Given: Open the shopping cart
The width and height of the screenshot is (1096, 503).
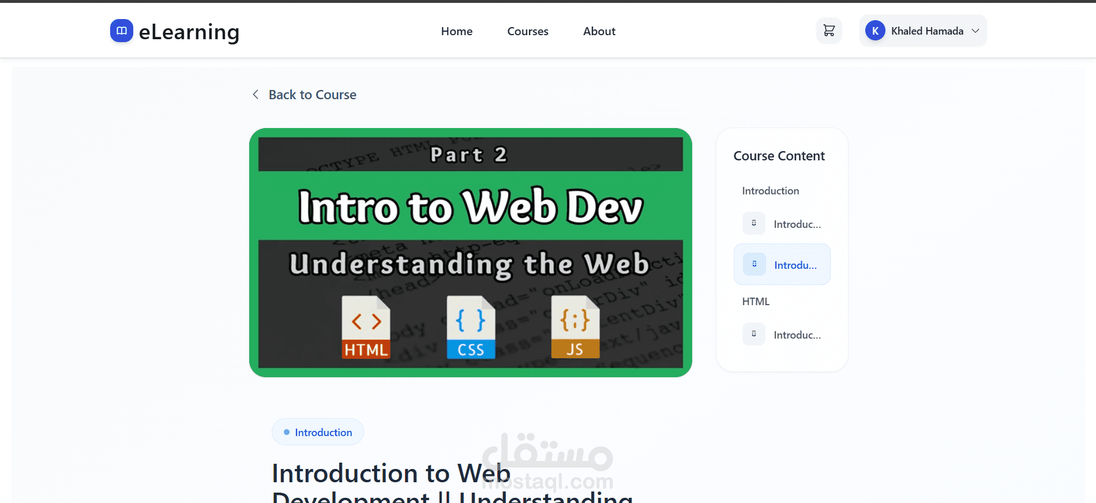Looking at the screenshot, I should click(829, 31).
